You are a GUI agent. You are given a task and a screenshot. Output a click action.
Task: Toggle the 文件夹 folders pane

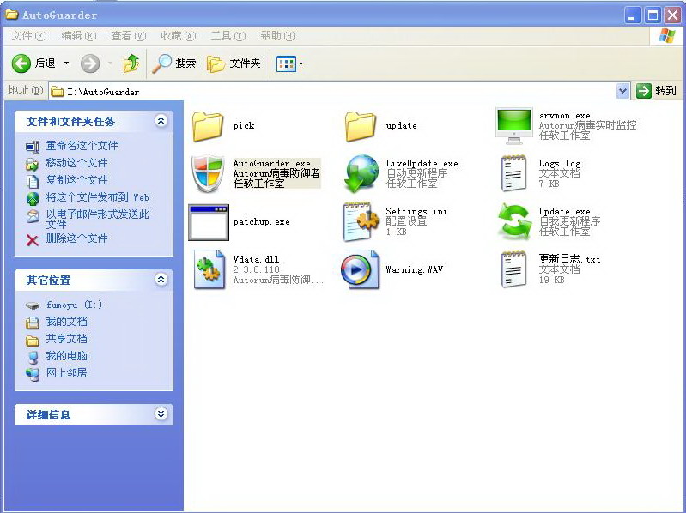pyautogui.click(x=234, y=63)
